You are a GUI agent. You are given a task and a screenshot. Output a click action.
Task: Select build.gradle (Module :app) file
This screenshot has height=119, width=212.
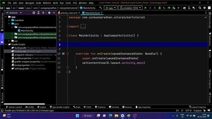click(x=27, y=51)
